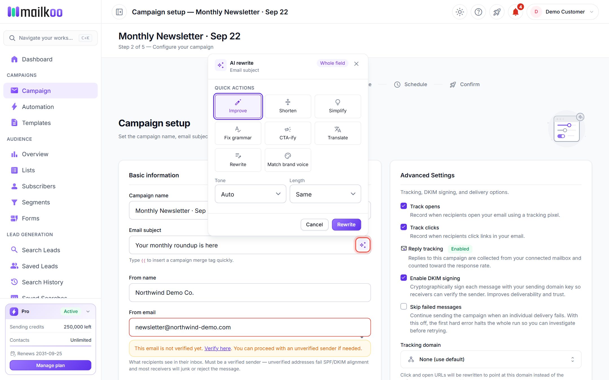
Task: Open the Length dropdown
Action: tap(325, 194)
